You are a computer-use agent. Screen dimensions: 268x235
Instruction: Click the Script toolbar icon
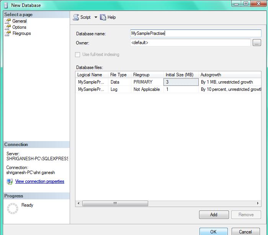pos(76,17)
